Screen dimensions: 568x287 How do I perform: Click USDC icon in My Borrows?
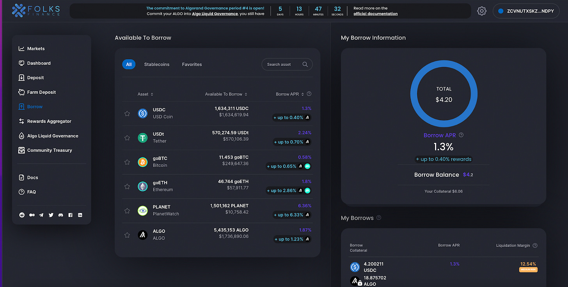(x=355, y=267)
